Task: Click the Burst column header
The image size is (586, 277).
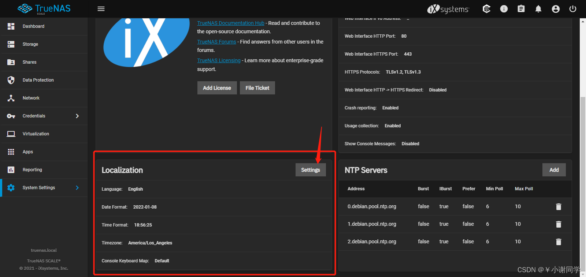Action: [x=423, y=189]
